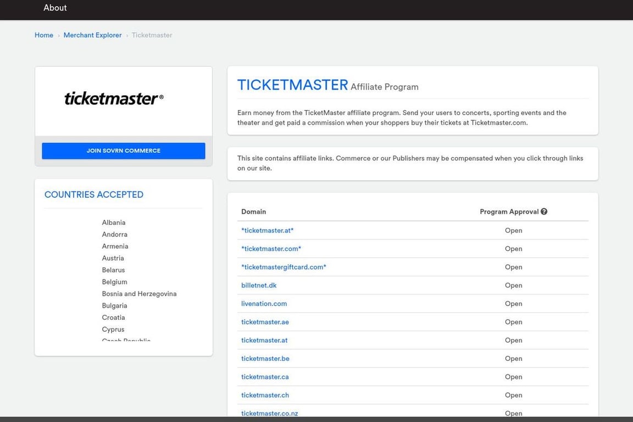The width and height of the screenshot is (633, 422).
Task: Click Open status for billetnet.dk row
Action: pos(514,286)
